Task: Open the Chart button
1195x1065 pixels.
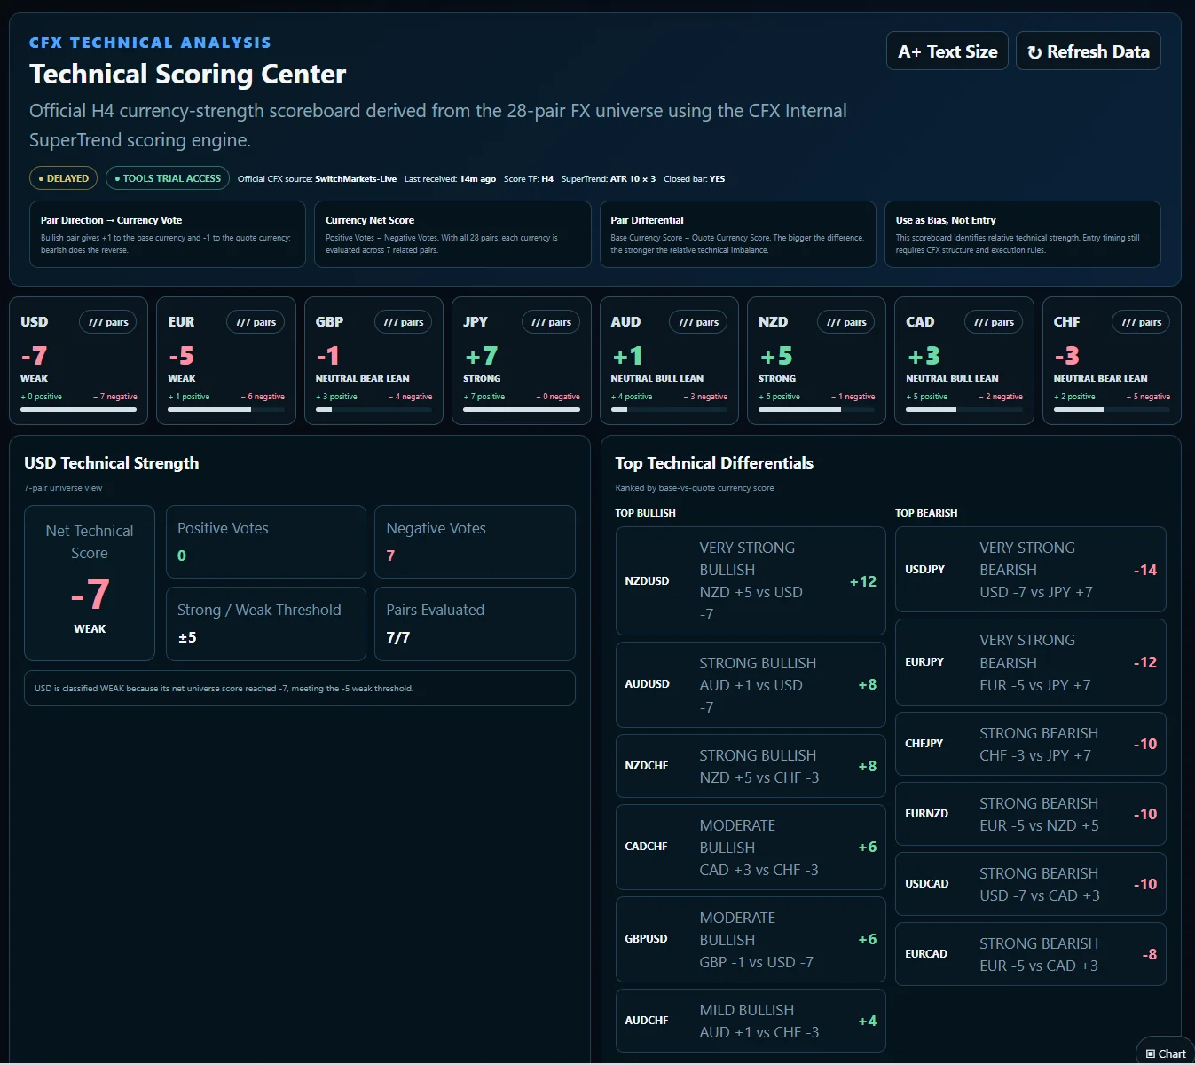Action: [x=1166, y=1053]
